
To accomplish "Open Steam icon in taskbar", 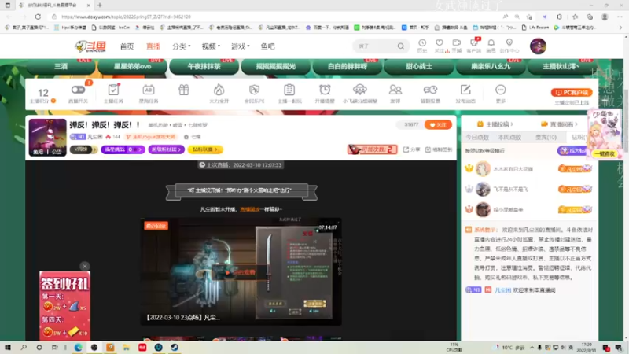I will coord(175,348).
